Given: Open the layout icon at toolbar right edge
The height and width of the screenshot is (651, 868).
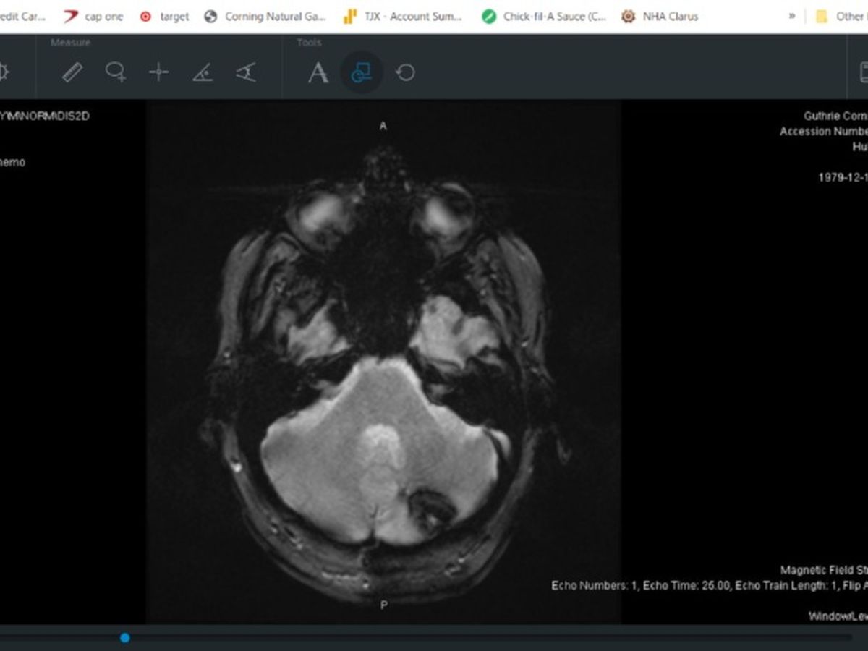Looking at the screenshot, I should (863, 72).
